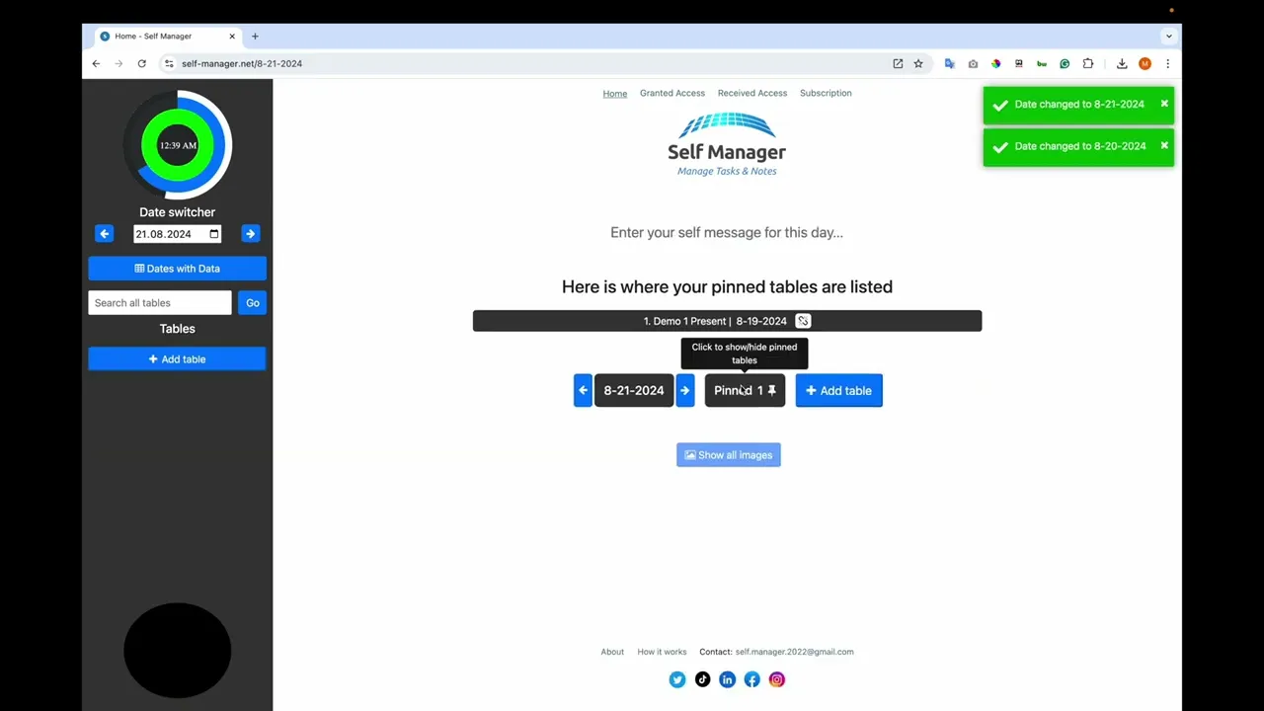
Task: Go to previous date in sidebar switcher
Action: coord(105,234)
